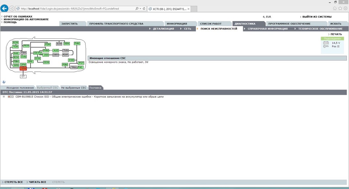Viewport: 349px width, 189px height.
Task: Open the Программное обеспечение tab
Action: tap(289, 24)
